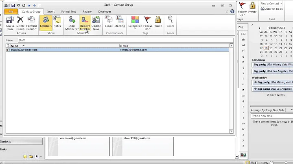Open the Review tab

coord(87,11)
